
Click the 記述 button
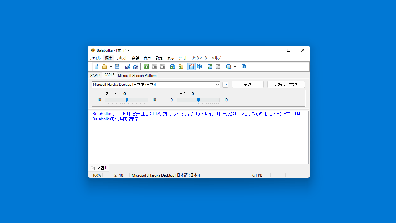(x=247, y=85)
